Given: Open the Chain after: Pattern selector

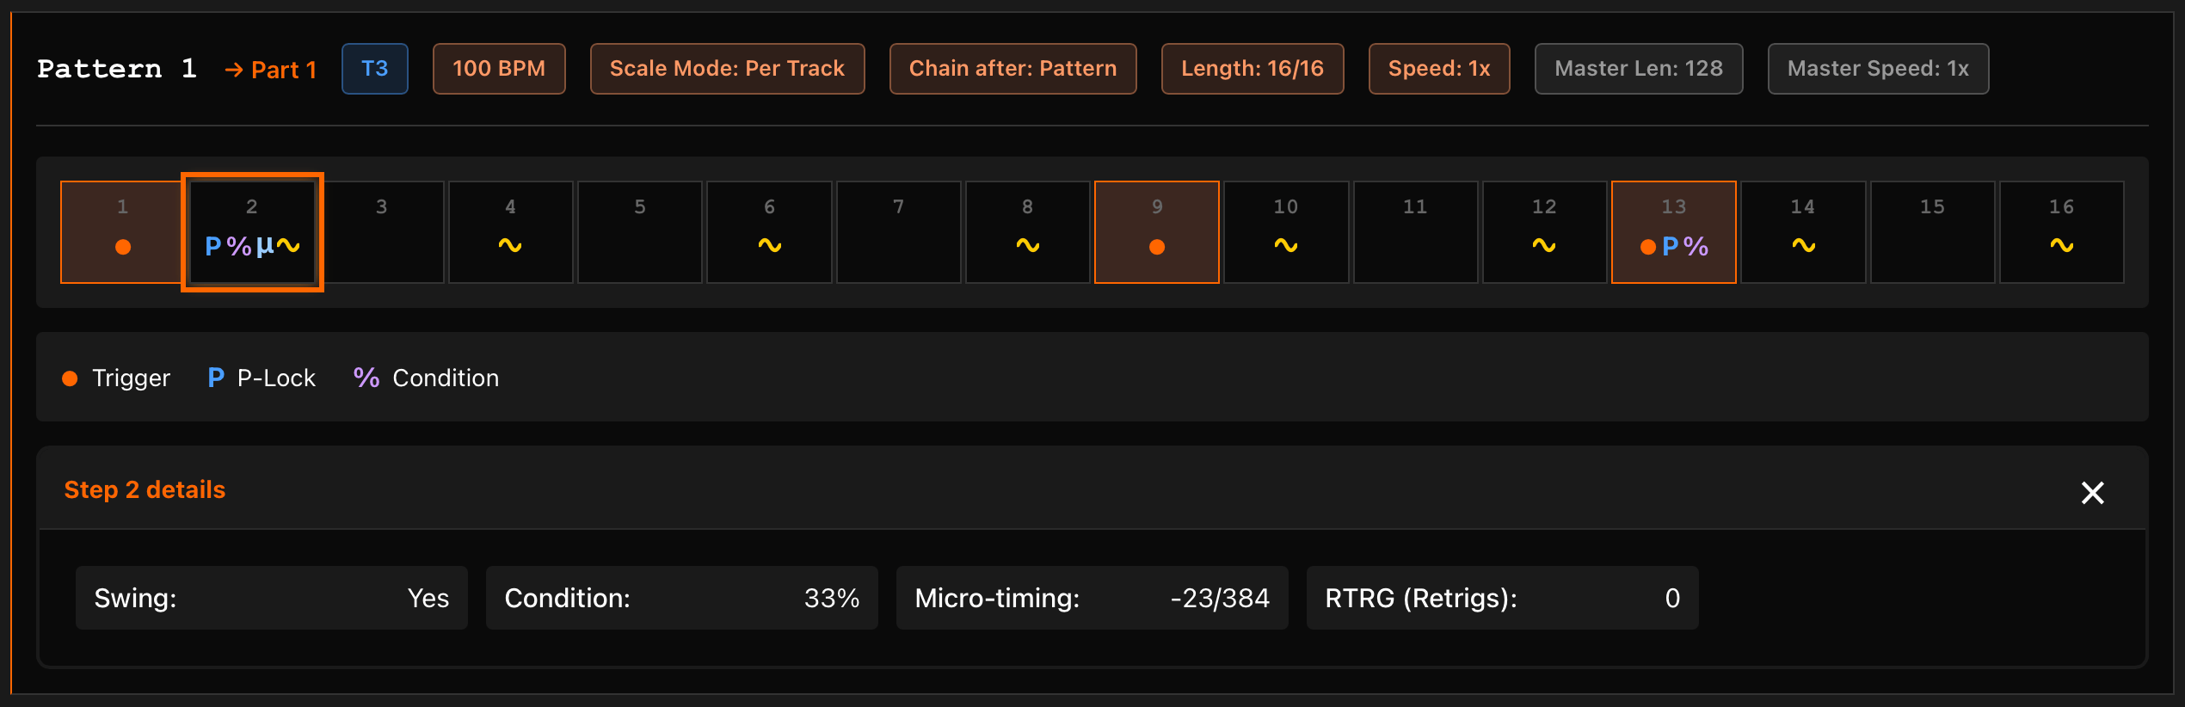Looking at the screenshot, I should click(1012, 69).
